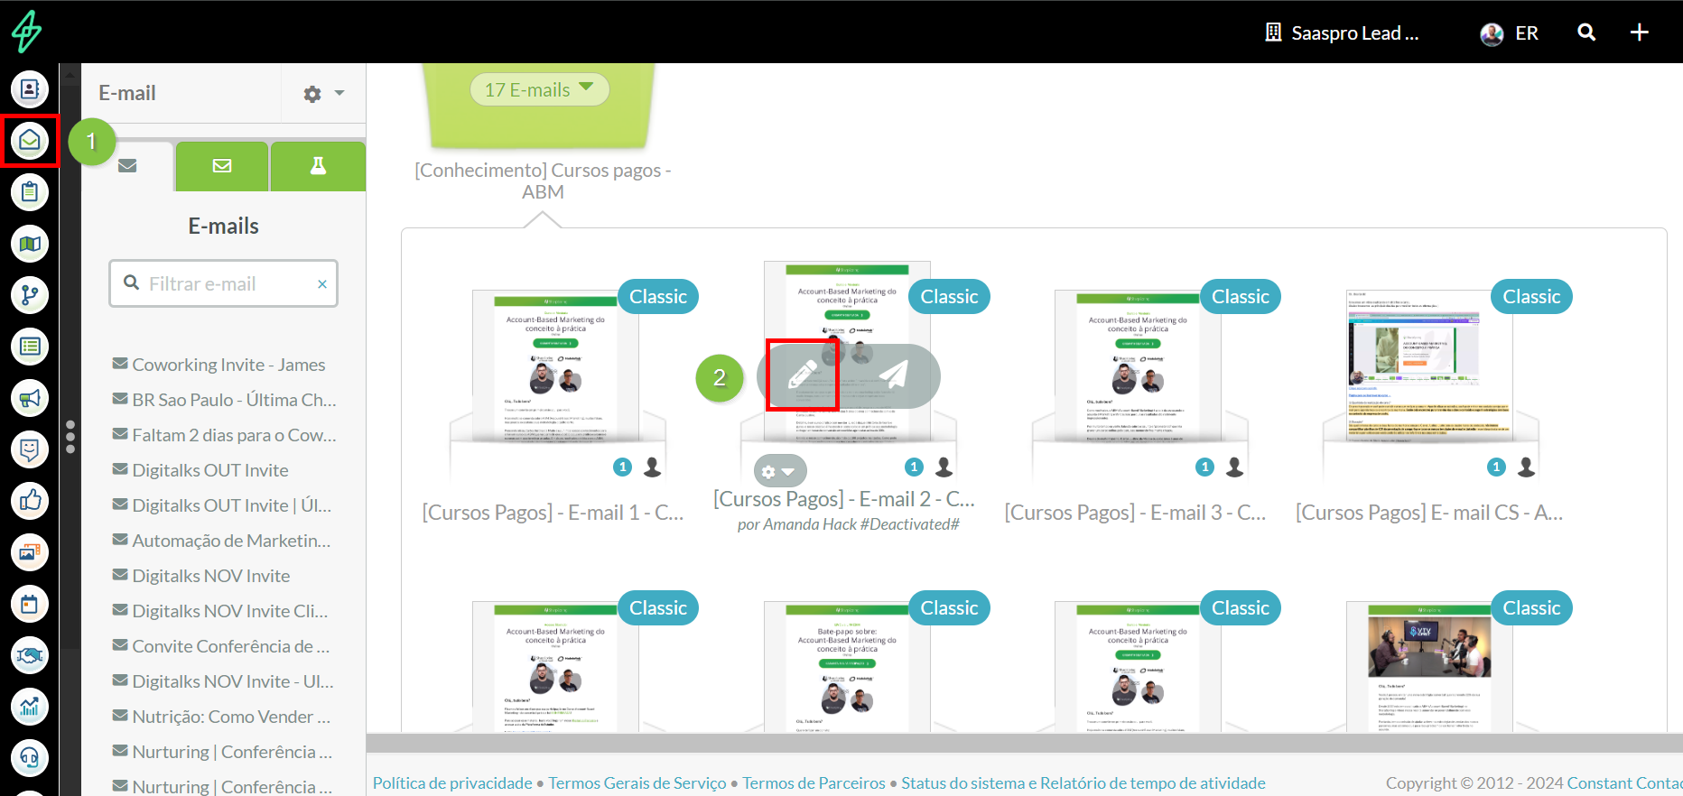This screenshot has height=796, width=1683.
Task: Click the contacts icon in sidebar
Action: tap(30, 89)
